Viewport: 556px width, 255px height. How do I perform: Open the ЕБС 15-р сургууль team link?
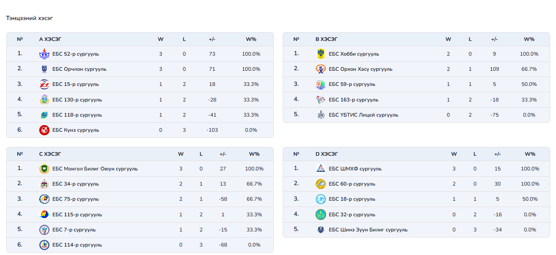(75, 84)
